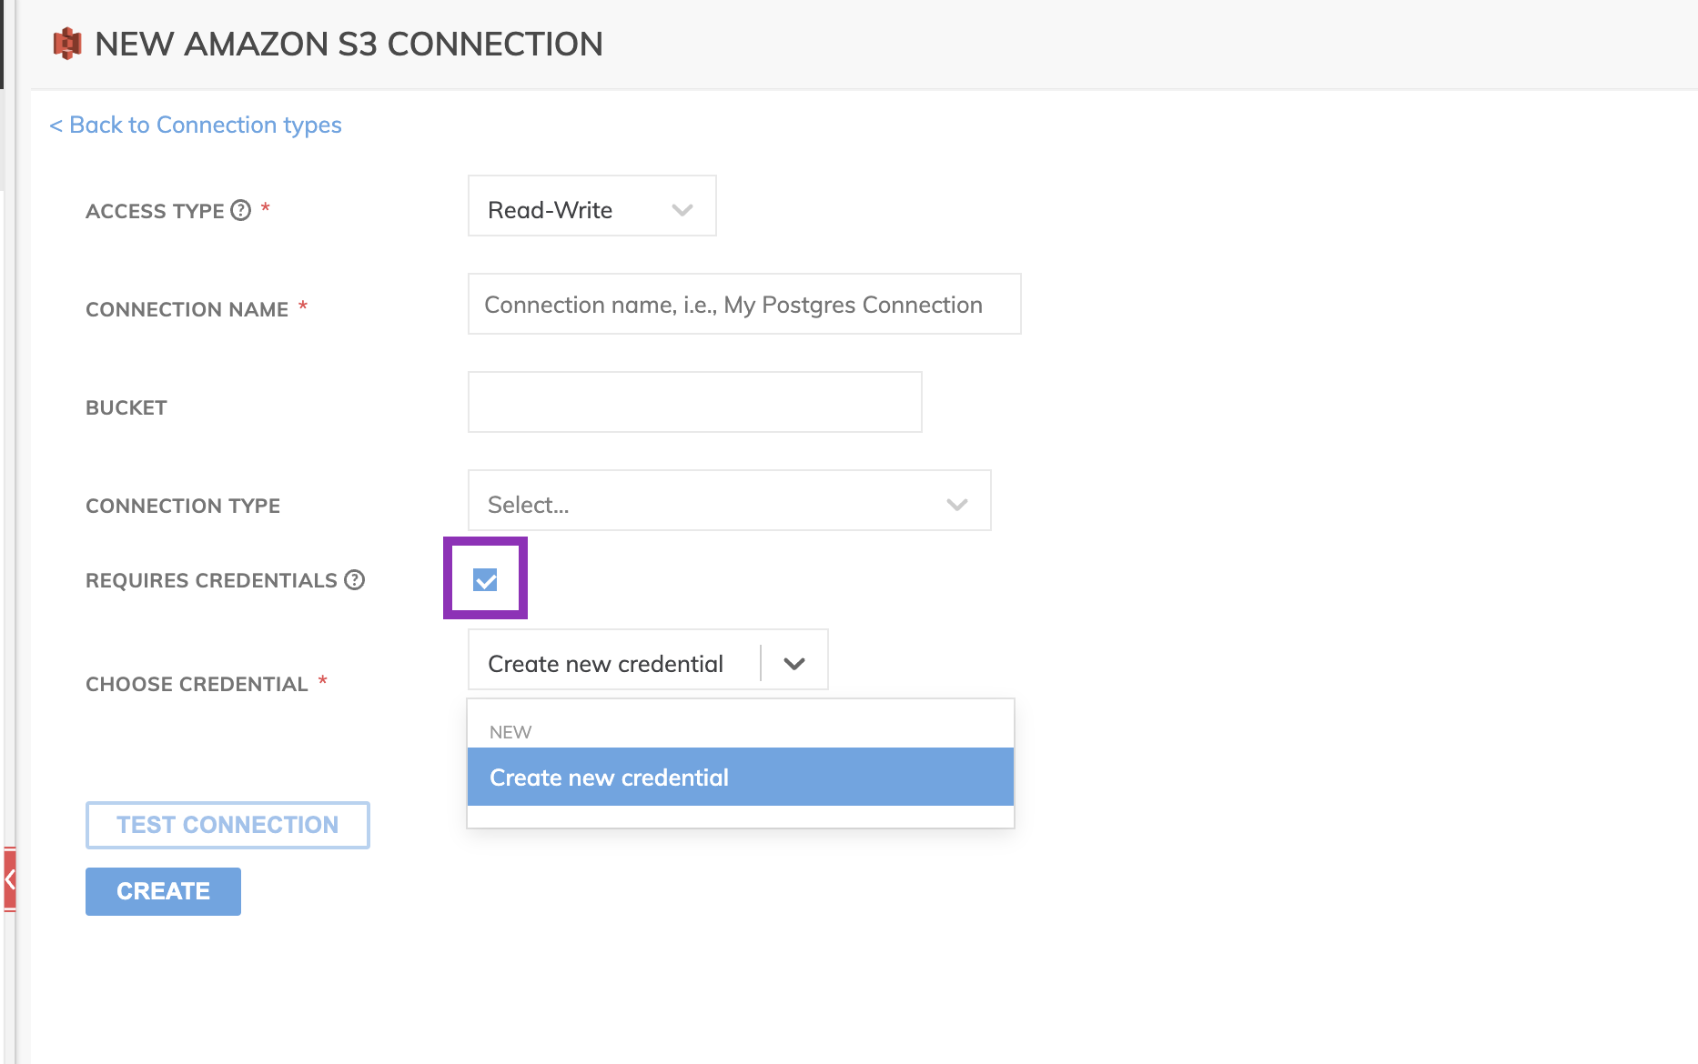Screen dimensions: 1698x1064
Task: Click the Choose Credential label
Action: 197,684
